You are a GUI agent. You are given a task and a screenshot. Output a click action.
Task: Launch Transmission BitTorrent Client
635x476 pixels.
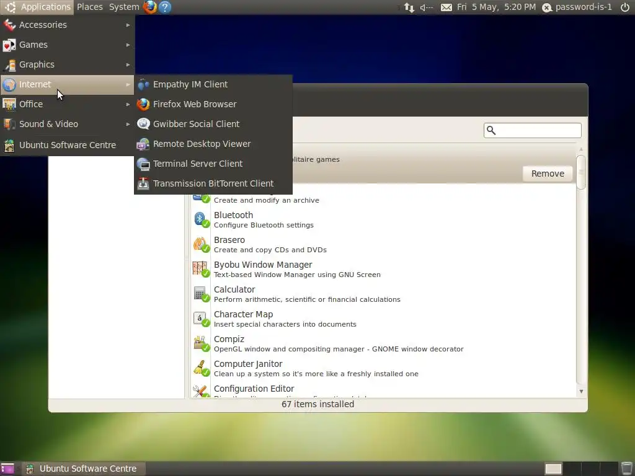(x=213, y=183)
